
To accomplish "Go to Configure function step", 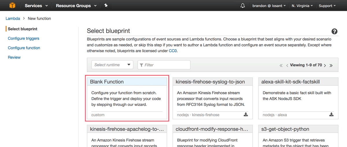I will coord(24,48).
